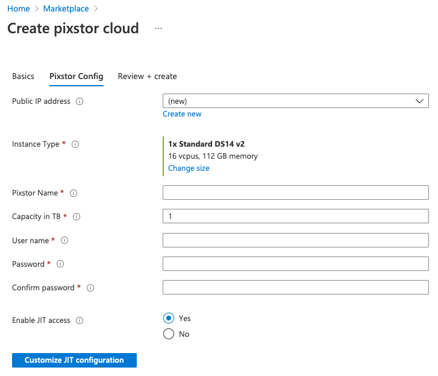Open info tooltip for Public IP address
The image size is (438, 376).
pyautogui.click(x=80, y=101)
